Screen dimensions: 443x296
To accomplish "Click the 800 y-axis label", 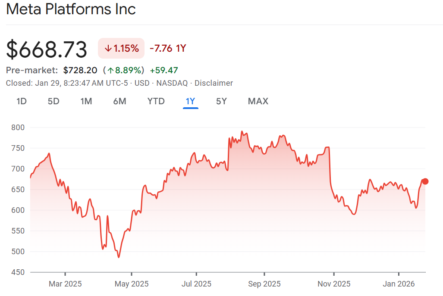I will tap(18, 128).
